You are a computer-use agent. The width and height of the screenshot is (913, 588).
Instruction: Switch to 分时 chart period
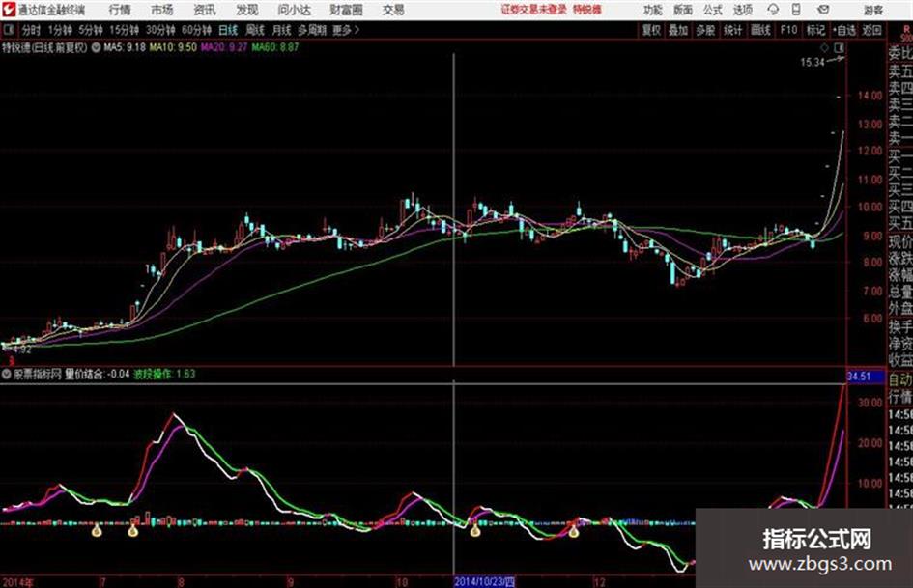click(32, 30)
